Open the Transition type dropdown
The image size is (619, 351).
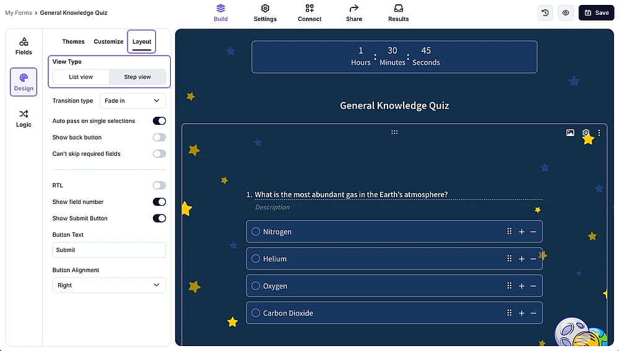tap(132, 101)
